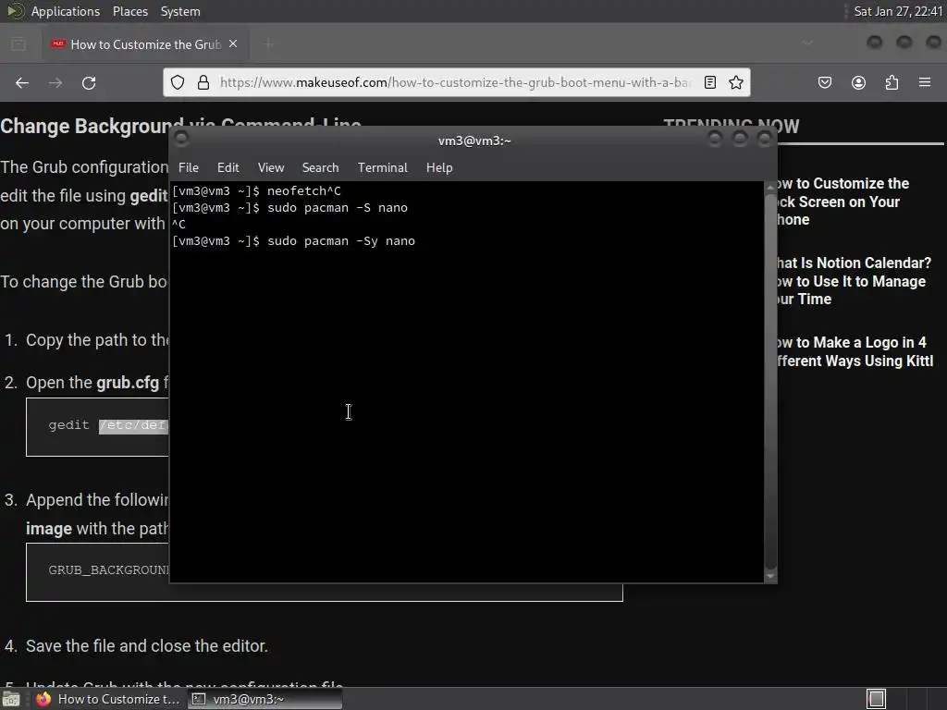
Task: Open 'How to Make a Logo' trending link
Action: point(855,351)
